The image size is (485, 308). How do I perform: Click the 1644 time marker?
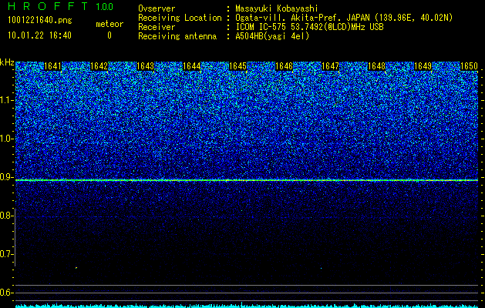tap(192, 66)
